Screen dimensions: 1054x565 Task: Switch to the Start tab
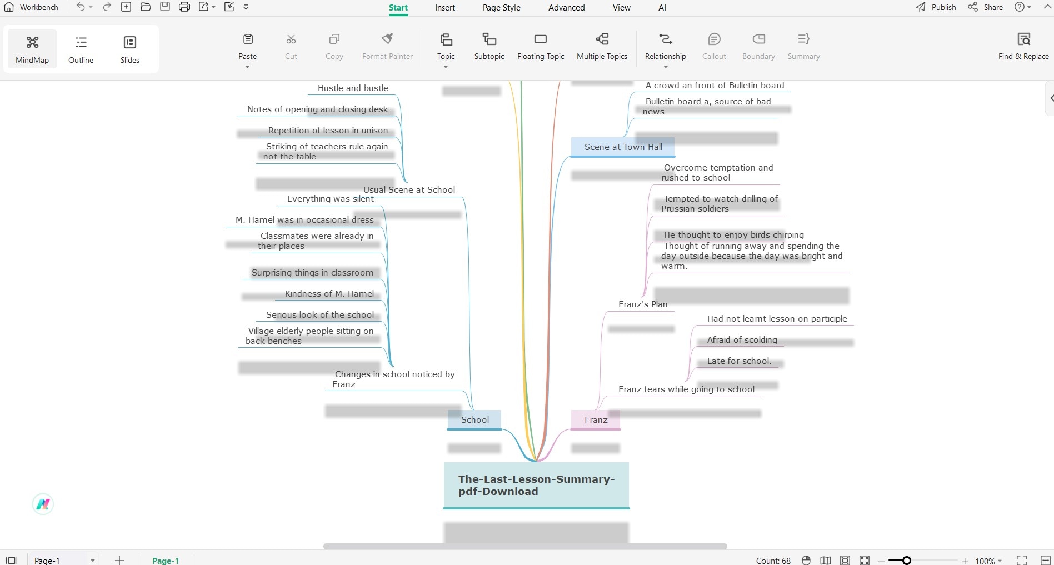point(398,8)
